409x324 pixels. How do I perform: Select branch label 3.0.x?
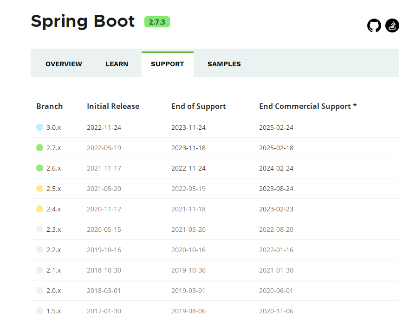point(54,127)
